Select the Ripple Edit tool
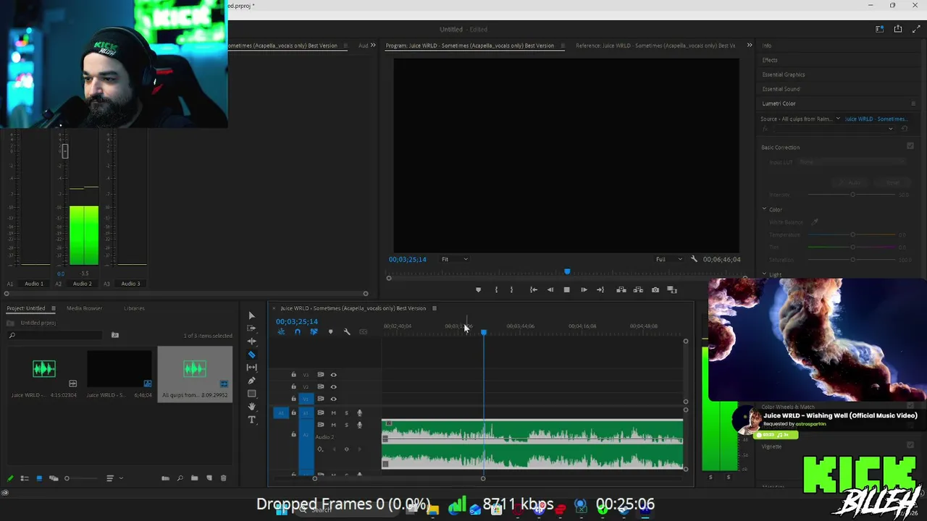 [x=251, y=342]
